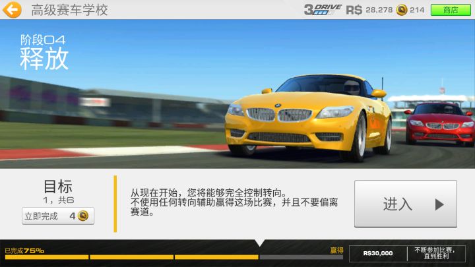Image resolution: width=475 pixels, height=267 pixels.
Task: Tap the gold coin icon beside 214
Action: click(402, 10)
